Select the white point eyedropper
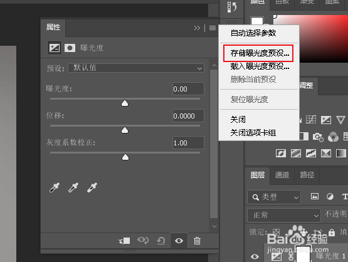The width and height of the screenshot is (348, 262). (x=92, y=187)
